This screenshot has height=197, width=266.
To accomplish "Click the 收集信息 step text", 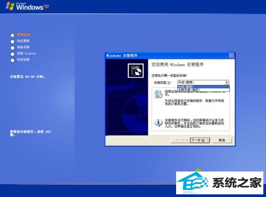I will tap(23, 35).
